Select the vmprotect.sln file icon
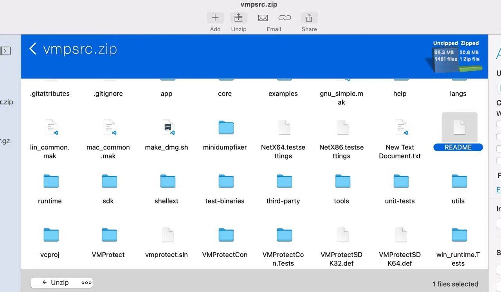Image resolution: width=501 pixels, height=292 pixels. (168, 235)
